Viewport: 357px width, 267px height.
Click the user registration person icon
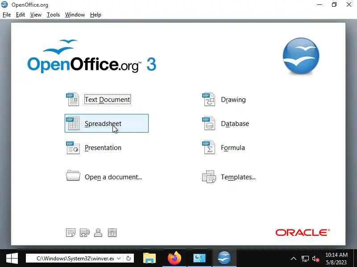pyautogui.click(x=98, y=232)
